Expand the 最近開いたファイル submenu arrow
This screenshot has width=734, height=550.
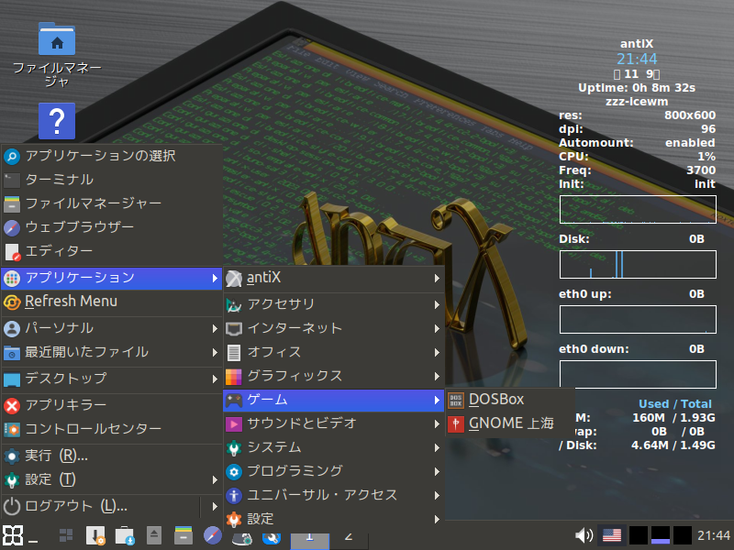215,353
